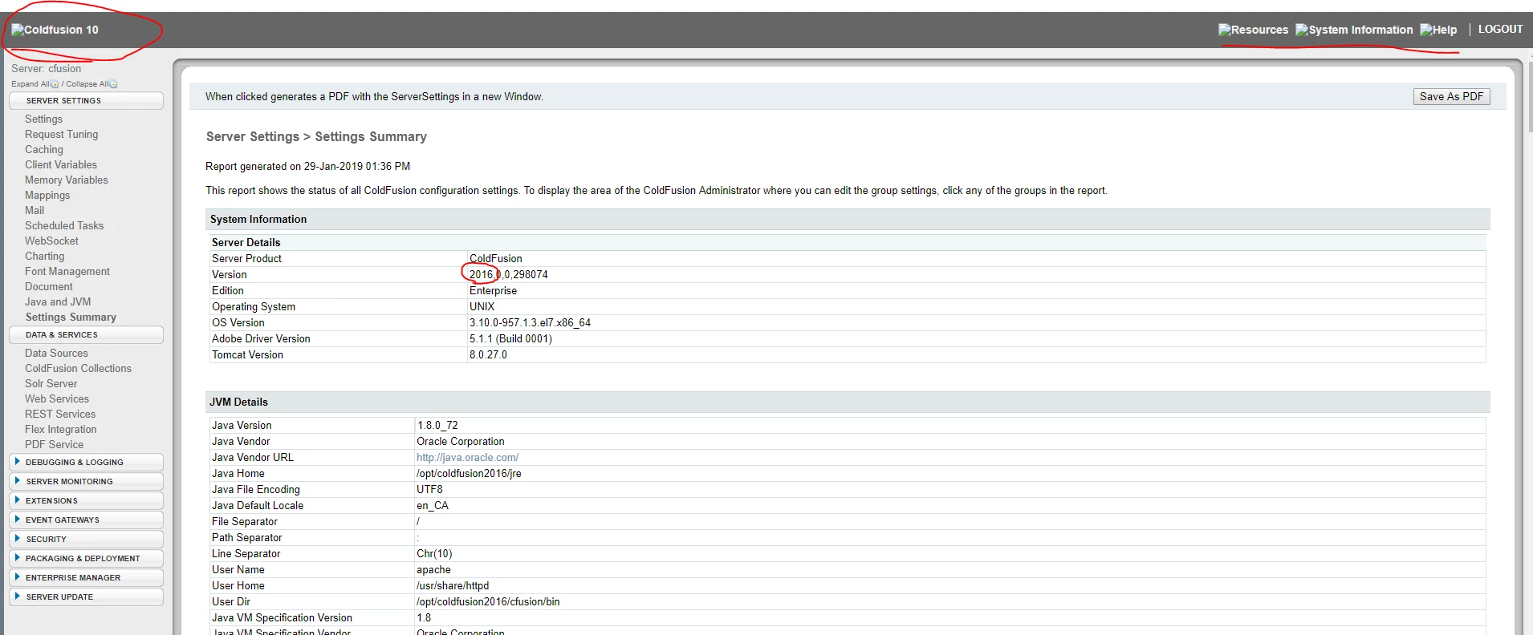Click the 'Server: cfusion' label

[x=46, y=68]
